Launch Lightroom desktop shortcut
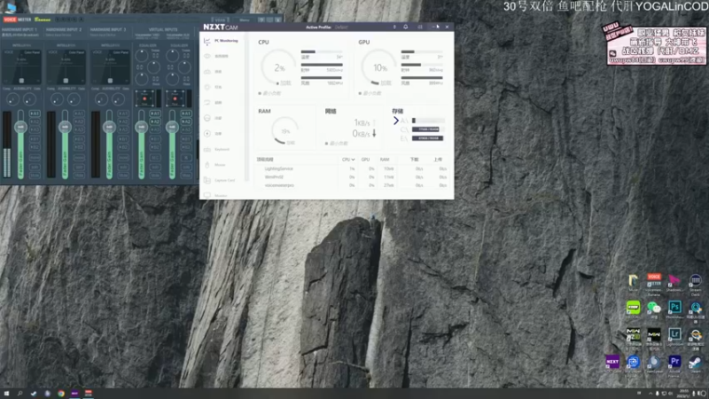Viewport: 709px width, 399px height. [x=674, y=337]
